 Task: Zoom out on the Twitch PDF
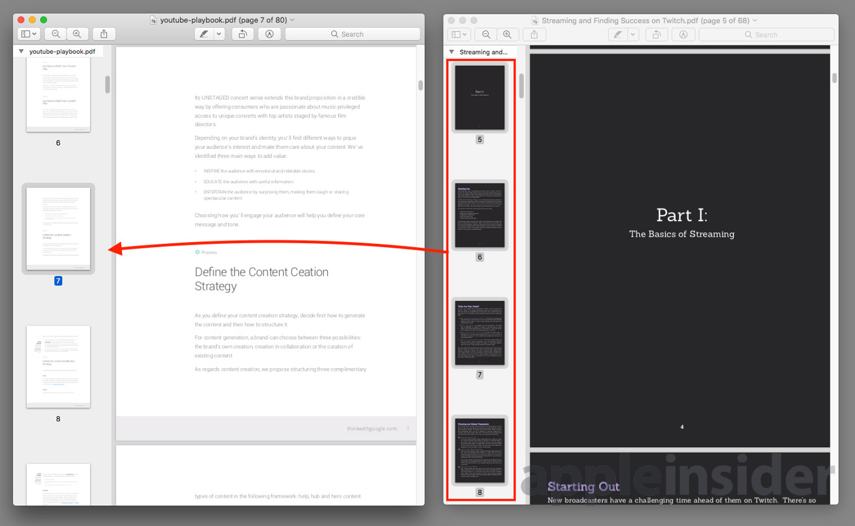485,34
